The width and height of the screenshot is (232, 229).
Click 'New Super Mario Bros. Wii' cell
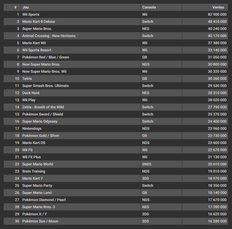click(44, 72)
